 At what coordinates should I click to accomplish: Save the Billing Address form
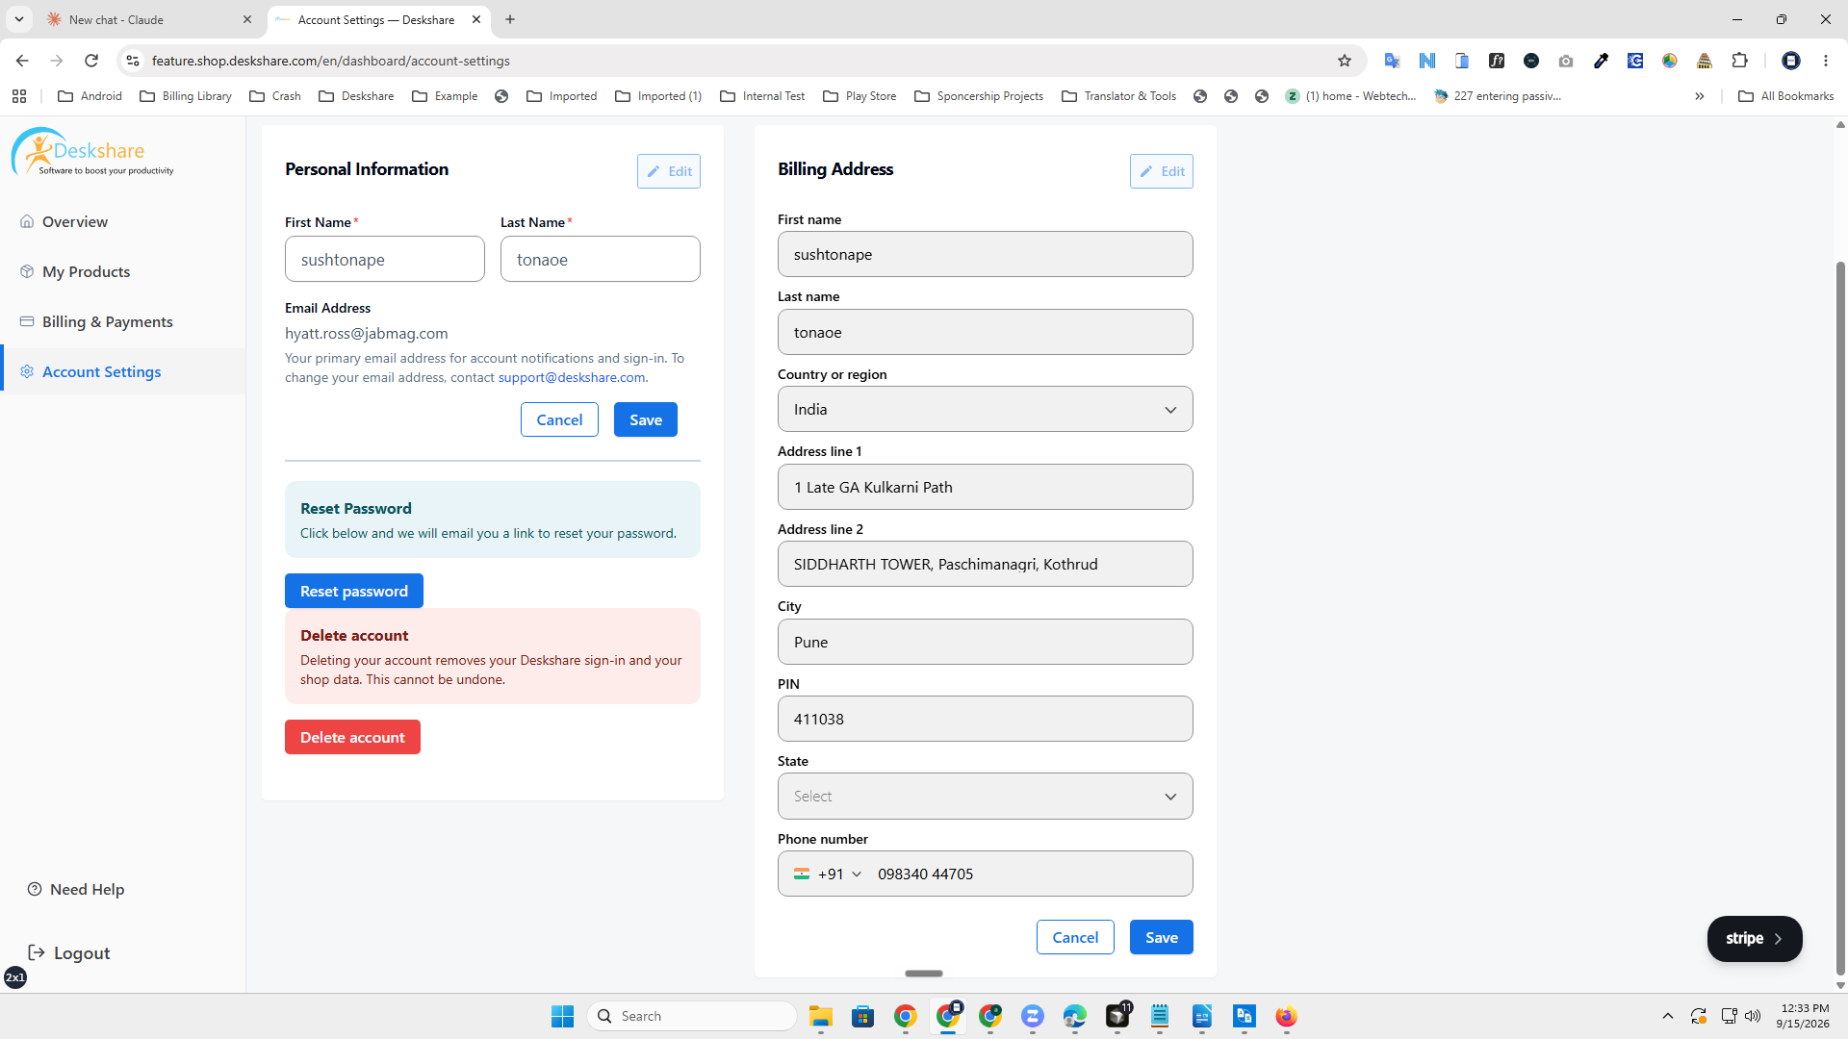coord(1162,937)
